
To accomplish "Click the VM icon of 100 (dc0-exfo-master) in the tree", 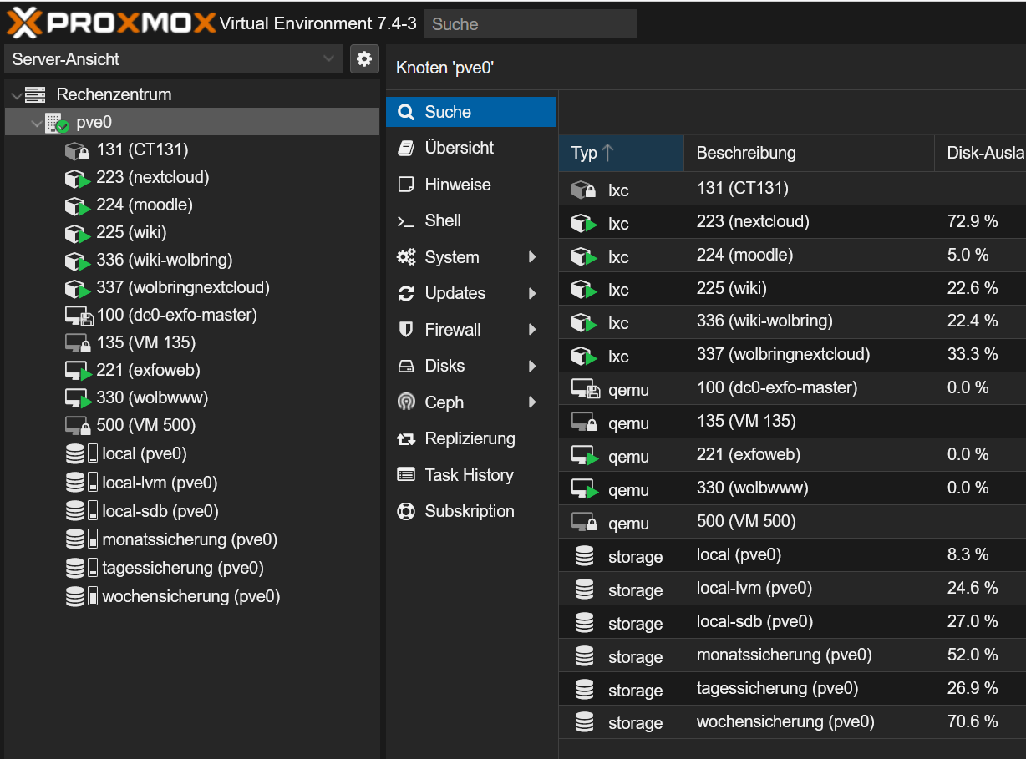I will (78, 316).
